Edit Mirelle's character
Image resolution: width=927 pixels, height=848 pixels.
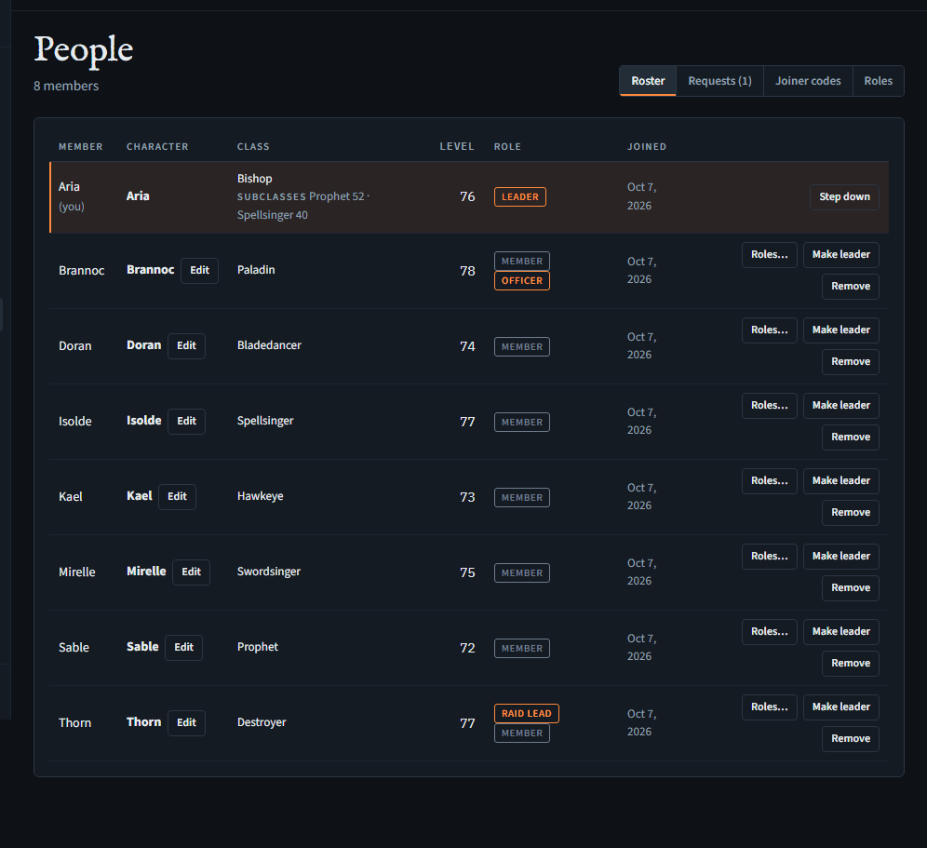191,572
